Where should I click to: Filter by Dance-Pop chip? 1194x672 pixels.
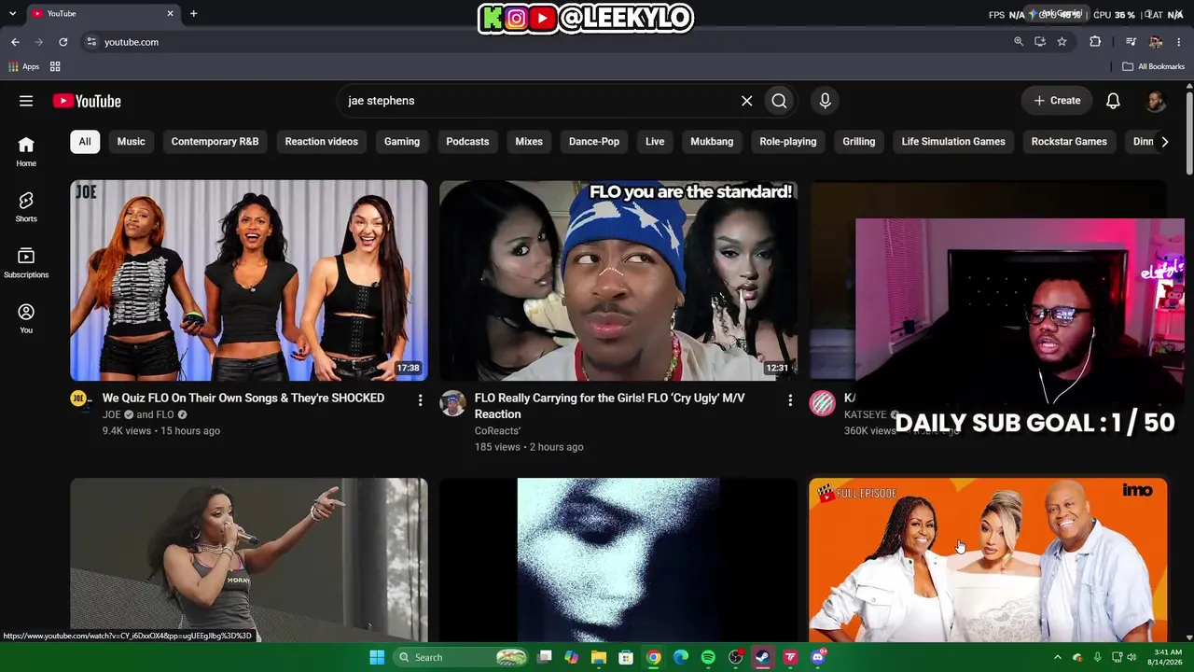(x=594, y=142)
